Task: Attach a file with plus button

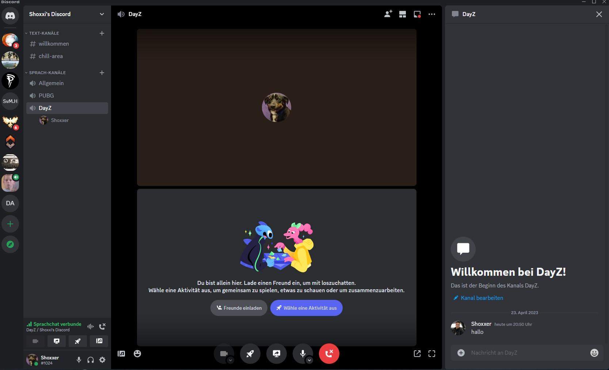Action: click(461, 353)
